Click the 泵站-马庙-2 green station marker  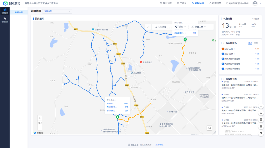tap(185, 39)
